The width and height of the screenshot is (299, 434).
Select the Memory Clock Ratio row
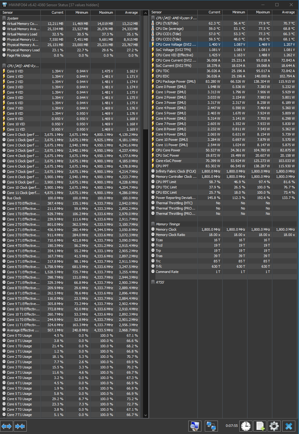(x=223, y=234)
